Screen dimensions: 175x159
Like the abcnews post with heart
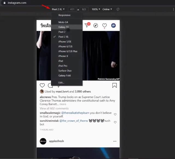point(42,86)
